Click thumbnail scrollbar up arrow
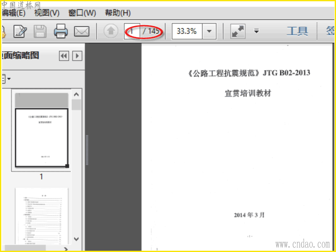This screenshot has height=252, width=336. pos(76,94)
